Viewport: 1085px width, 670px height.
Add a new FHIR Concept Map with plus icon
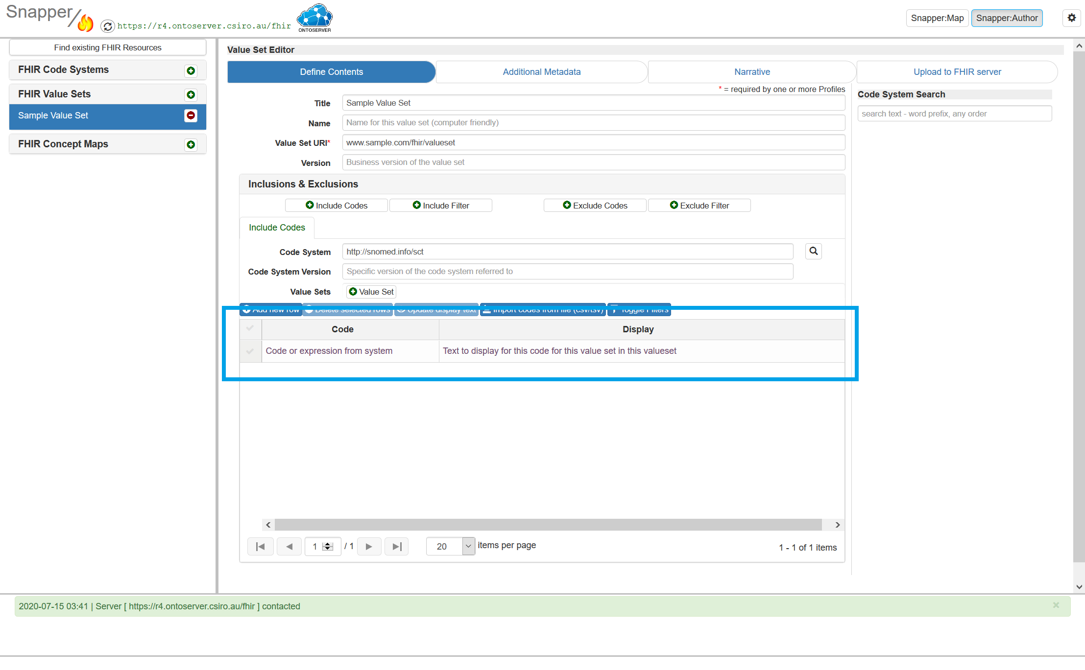(x=191, y=144)
